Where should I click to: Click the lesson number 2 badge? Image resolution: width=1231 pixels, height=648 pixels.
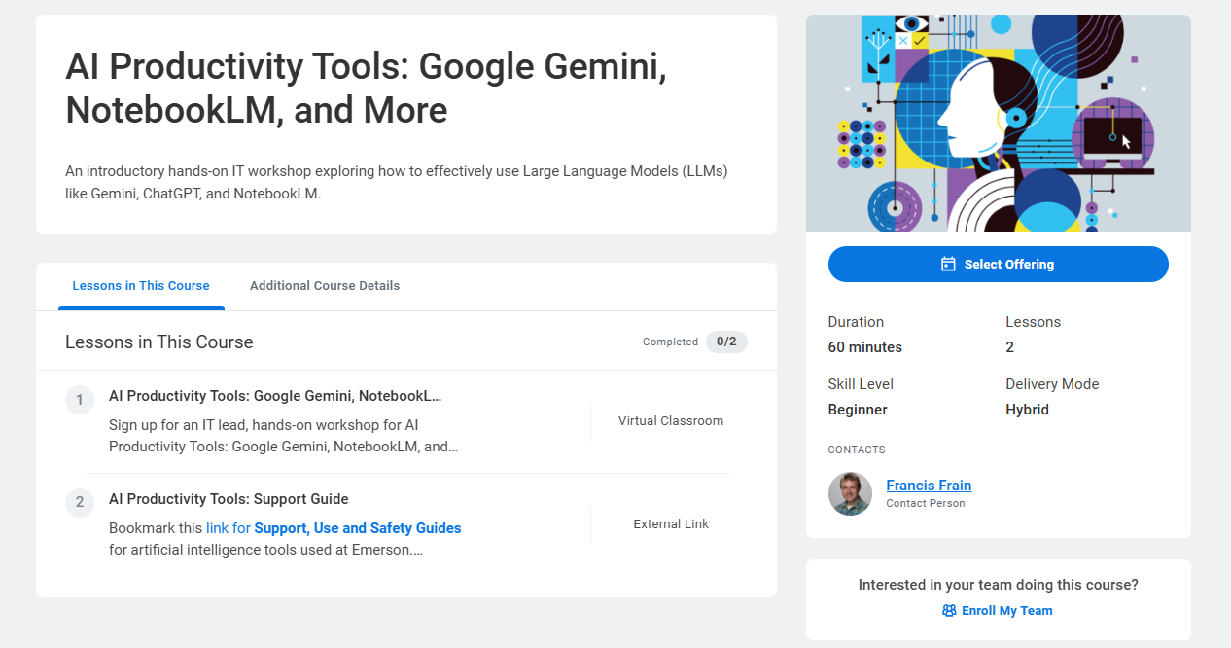click(80, 503)
